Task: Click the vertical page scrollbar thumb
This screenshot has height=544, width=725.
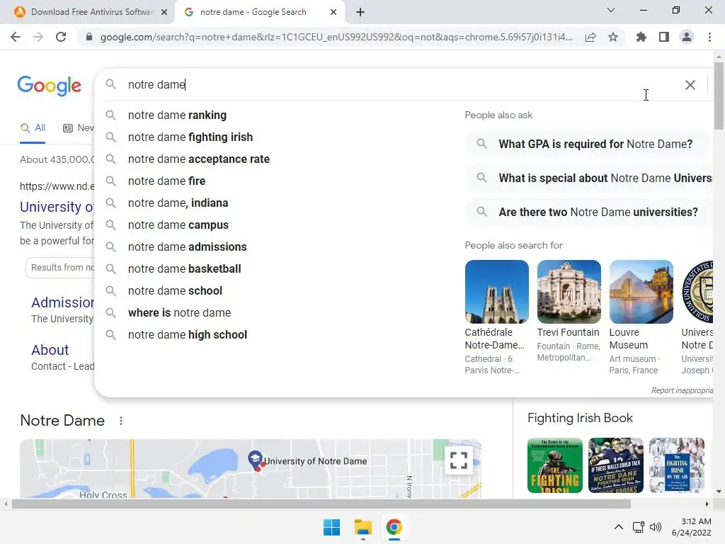Action: 719,96
